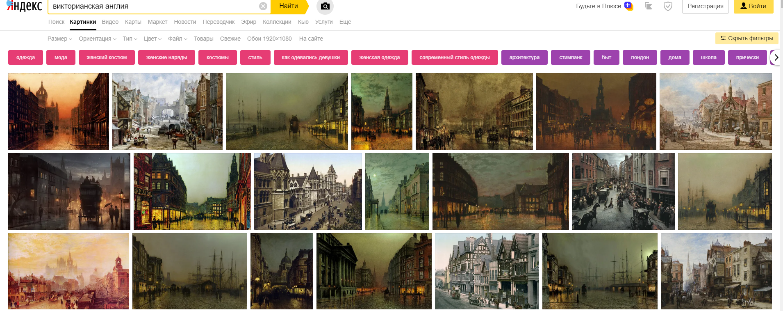
Task: Select the женская одежда tag chip
Action: click(380, 57)
